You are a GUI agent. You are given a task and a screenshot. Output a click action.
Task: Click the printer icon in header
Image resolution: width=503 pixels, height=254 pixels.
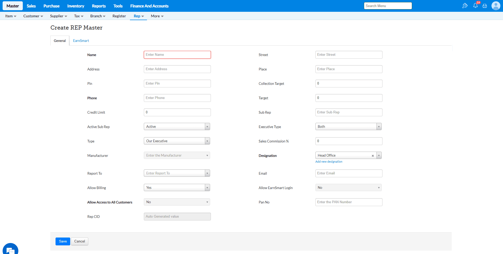point(485,6)
